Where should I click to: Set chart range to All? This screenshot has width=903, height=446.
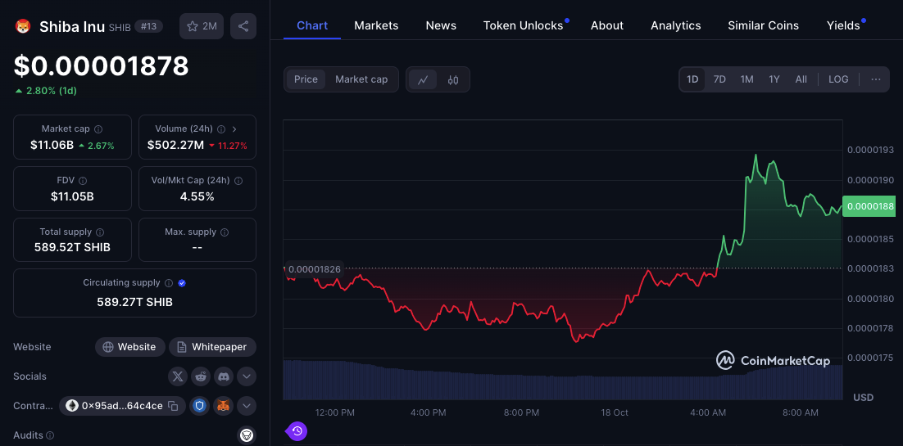tap(801, 79)
